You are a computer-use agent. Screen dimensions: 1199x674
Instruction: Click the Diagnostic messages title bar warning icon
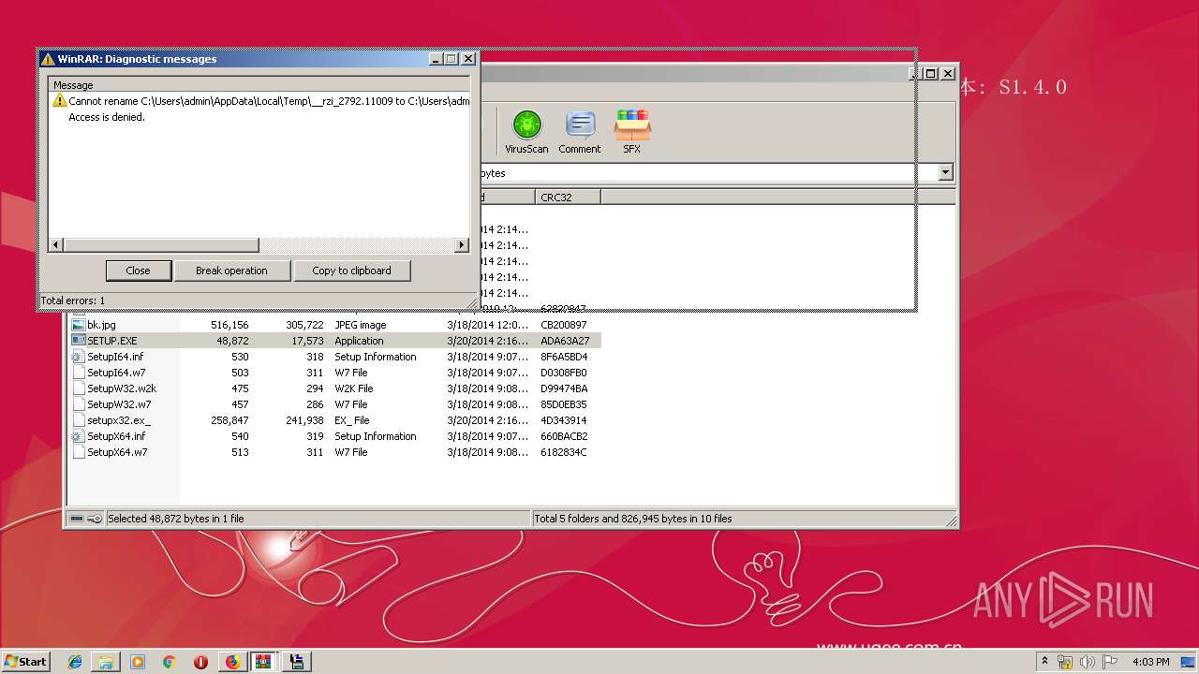coord(48,58)
